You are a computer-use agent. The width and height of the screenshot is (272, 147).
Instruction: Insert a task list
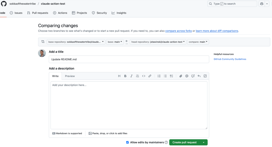(171, 76)
